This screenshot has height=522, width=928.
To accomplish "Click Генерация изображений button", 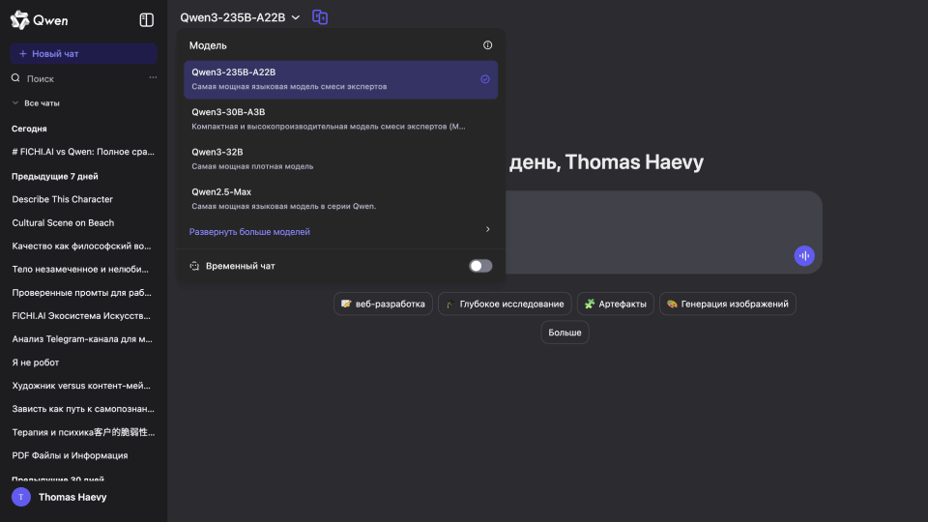I will click(727, 304).
